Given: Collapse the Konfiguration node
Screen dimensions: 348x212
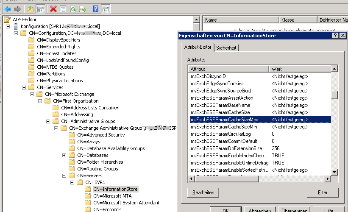Looking at the screenshot, I should pyautogui.click(x=8, y=26).
